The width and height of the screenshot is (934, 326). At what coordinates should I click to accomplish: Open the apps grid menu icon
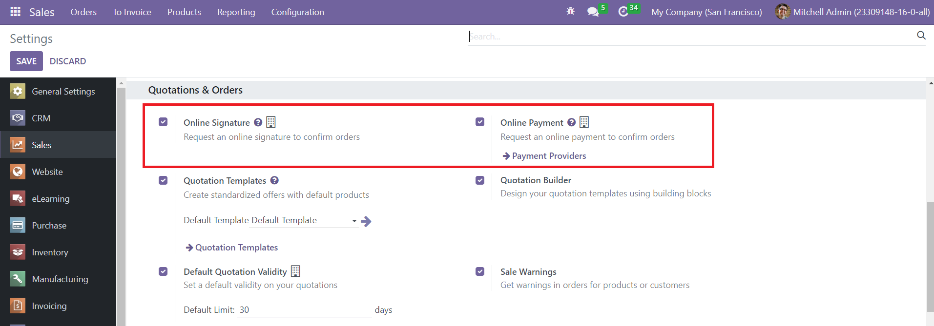[x=15, y=12]
